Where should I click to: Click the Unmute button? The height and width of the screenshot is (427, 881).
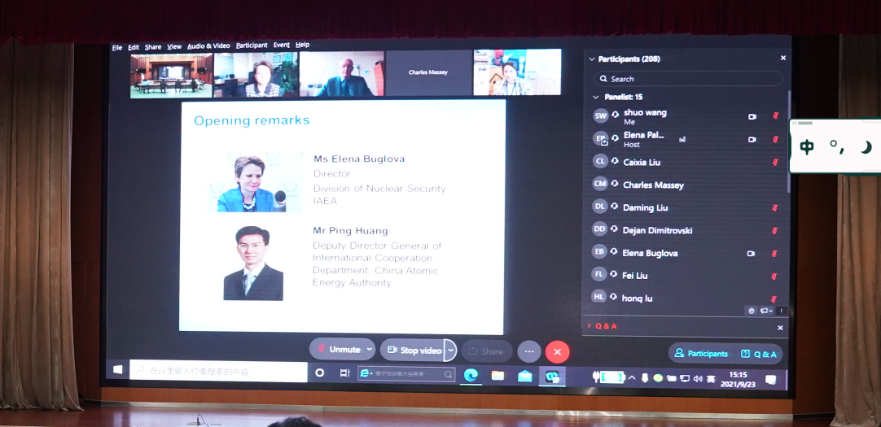pos(338,349)
